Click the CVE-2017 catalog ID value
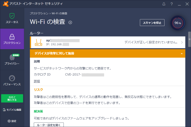 pyautogui.click(x=85, y=75)
